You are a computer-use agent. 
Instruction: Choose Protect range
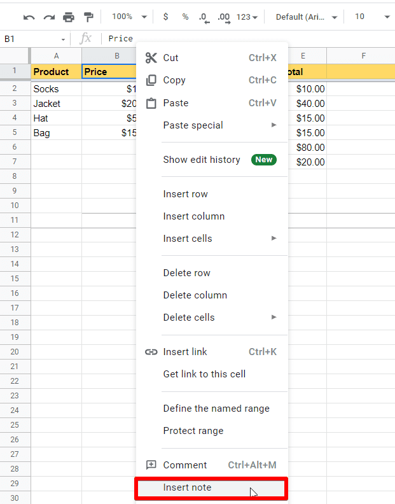pos(212,430)
